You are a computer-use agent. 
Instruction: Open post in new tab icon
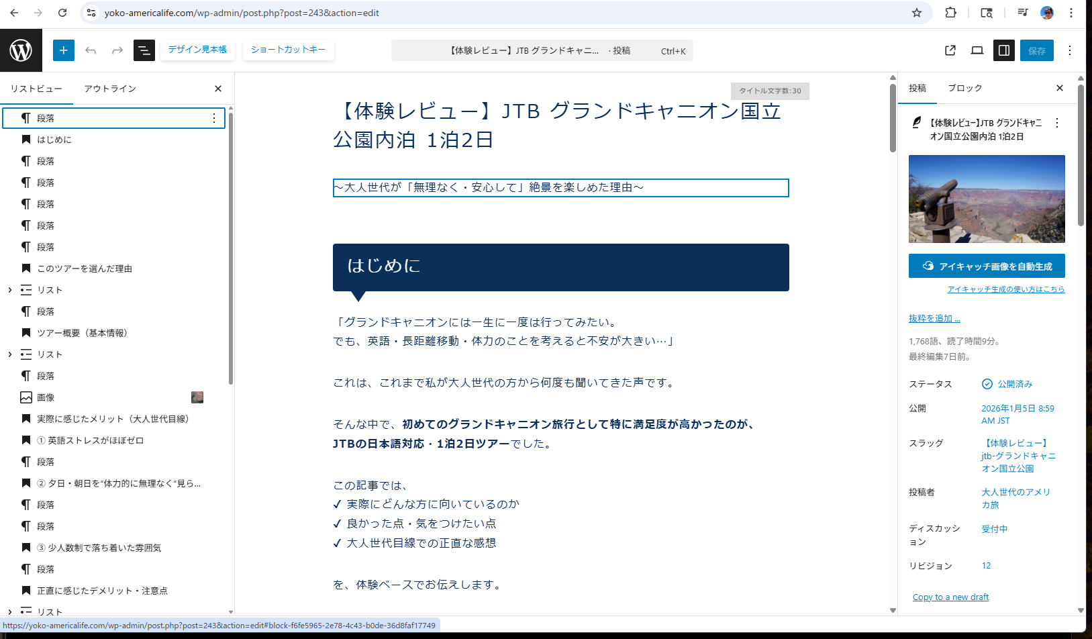point(950,50)
